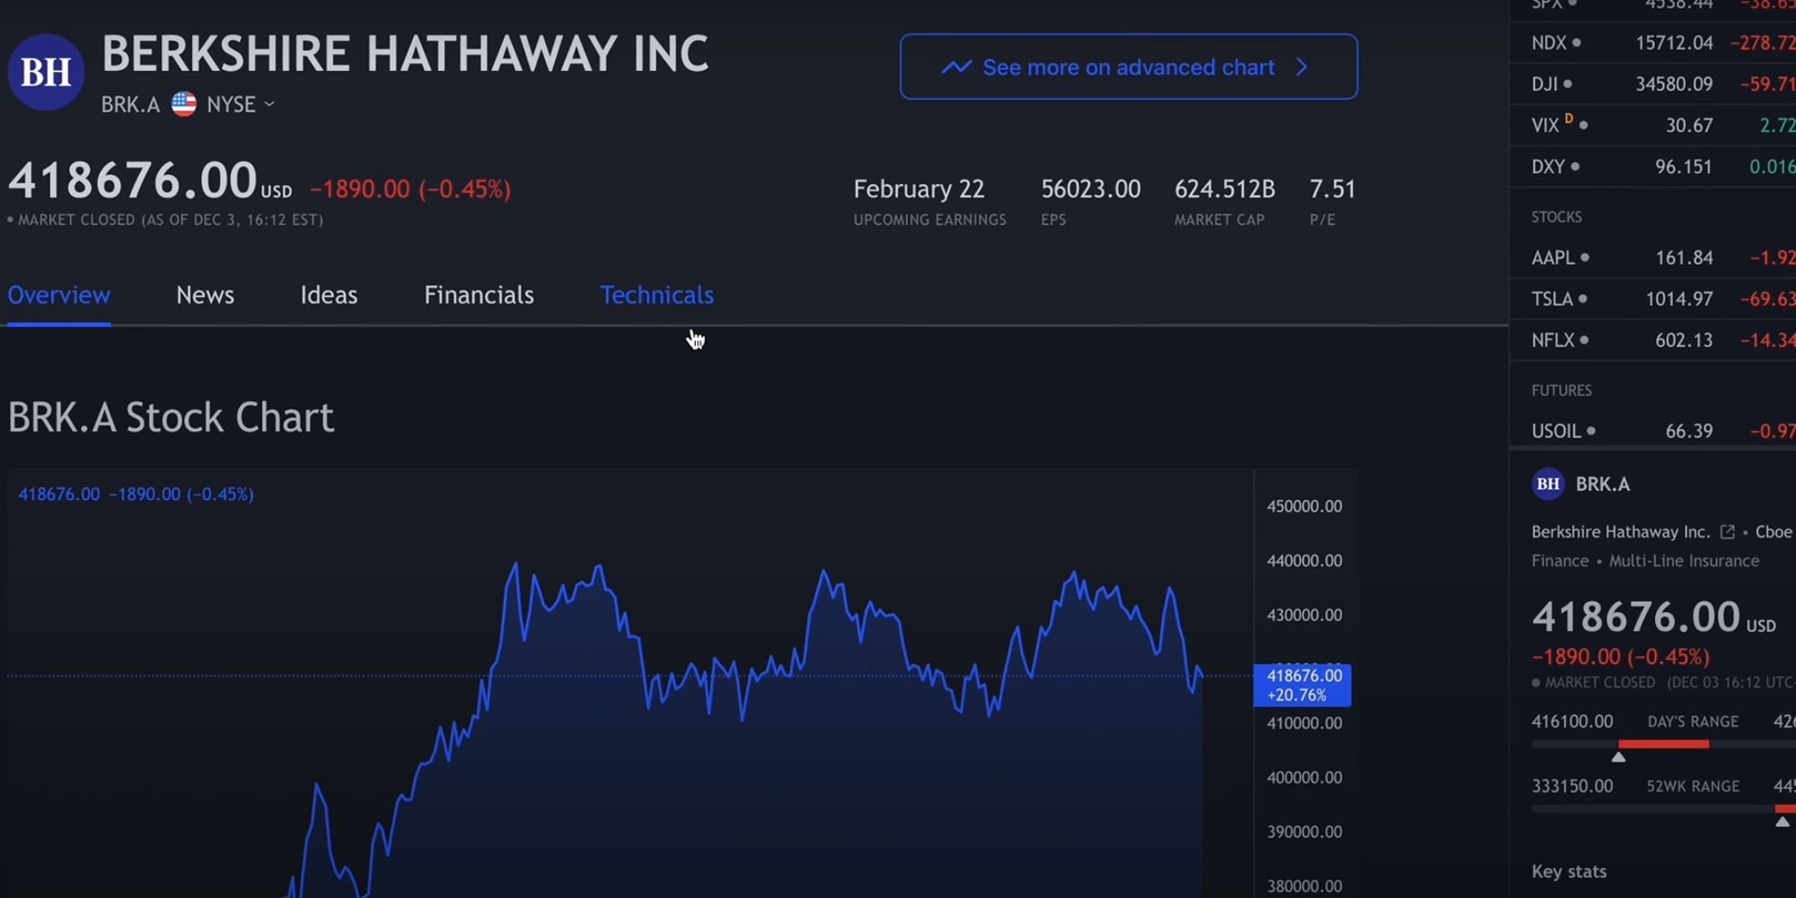Viewport: 1796px width, 898px height.
Task: Click the blue 418676.00 price label on chart axis
Action: pos(1302,685)
